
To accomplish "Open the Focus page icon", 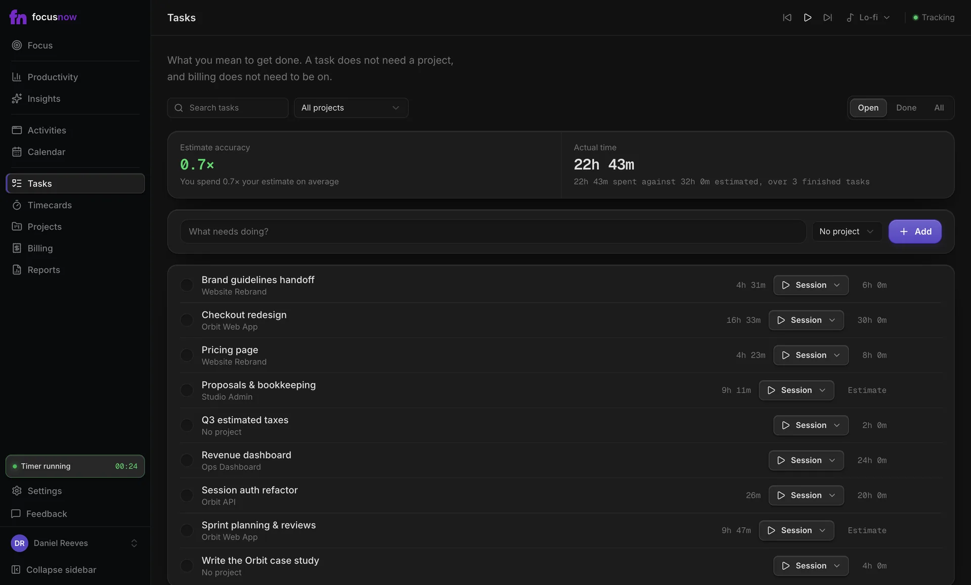I will point(17,46).
